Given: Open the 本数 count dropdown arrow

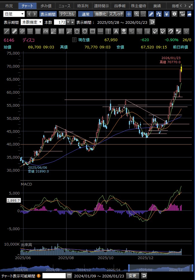Looking at the screenshot, I should click(x=68, y=22).
